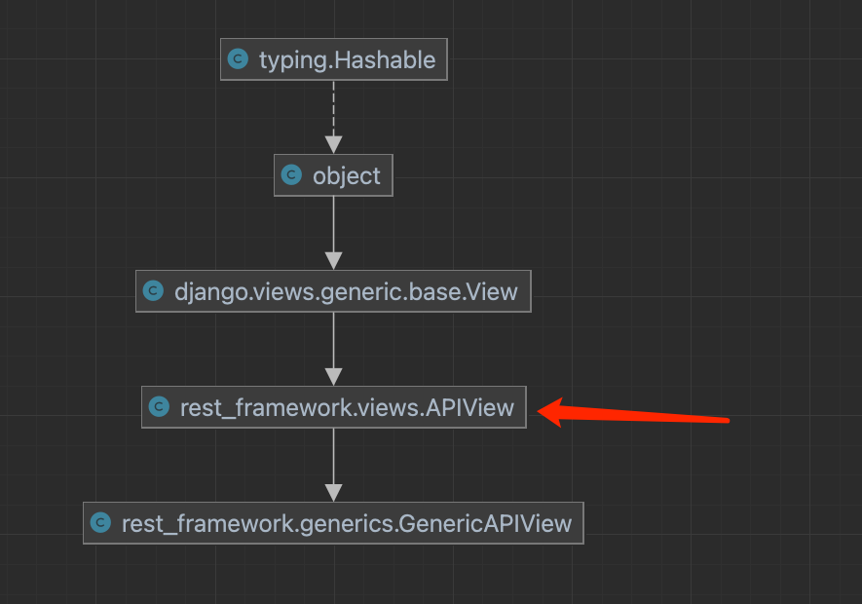
Task: Click the class icon on object node
Action: pyautogui.click(x=291, y=174)
